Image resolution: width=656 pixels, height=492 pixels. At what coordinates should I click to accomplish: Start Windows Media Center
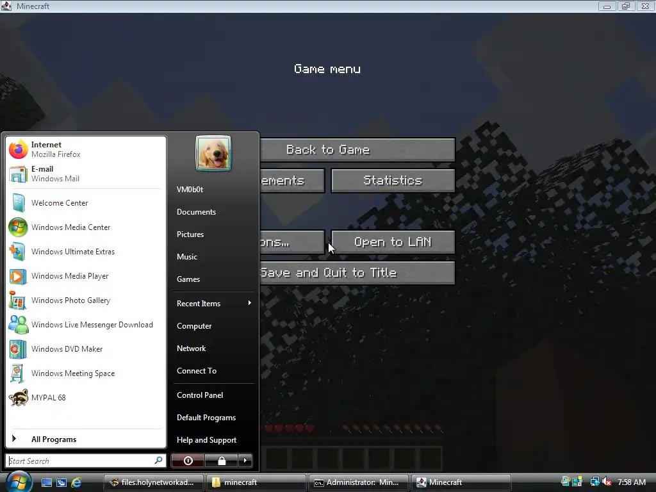coord(86,227)
